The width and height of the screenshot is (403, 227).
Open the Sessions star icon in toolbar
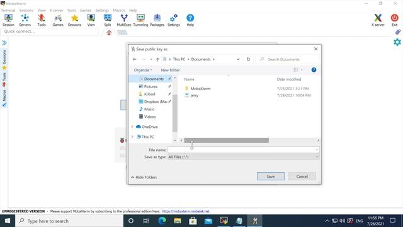point(74,20)
